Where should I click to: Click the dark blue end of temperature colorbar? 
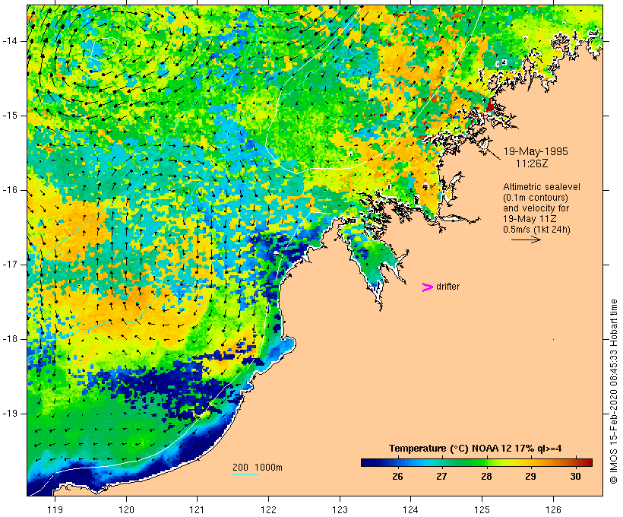[368, 462]
